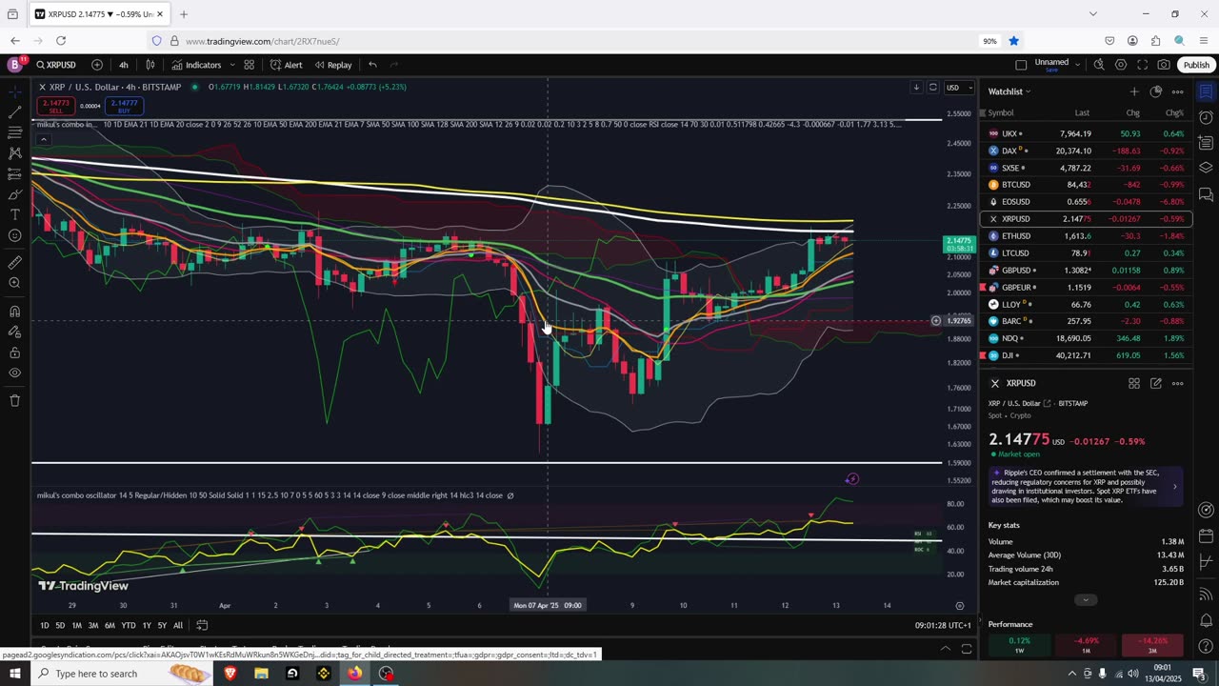This screenshot has width=1219, height=686.
Task: Click the undo arrow
Action: (372, 65)
